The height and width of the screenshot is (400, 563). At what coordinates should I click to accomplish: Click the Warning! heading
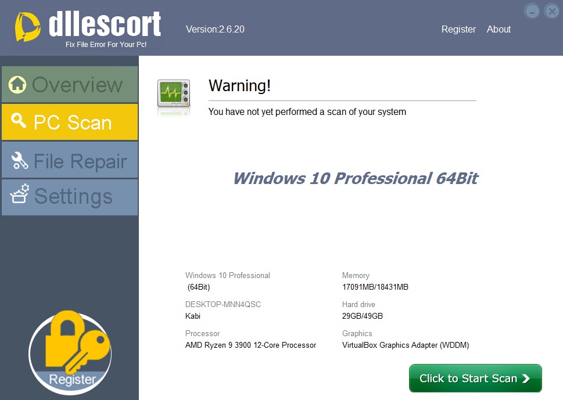coord(239,86)
